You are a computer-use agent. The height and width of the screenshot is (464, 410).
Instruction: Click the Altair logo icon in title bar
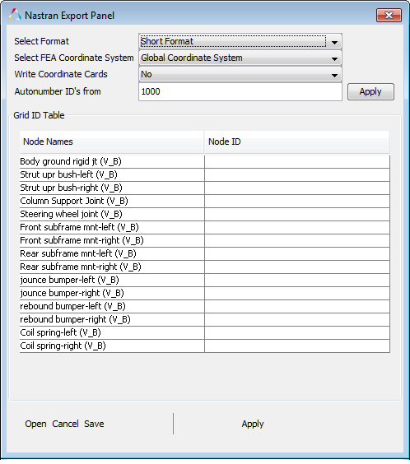click(x=15, y=15)
